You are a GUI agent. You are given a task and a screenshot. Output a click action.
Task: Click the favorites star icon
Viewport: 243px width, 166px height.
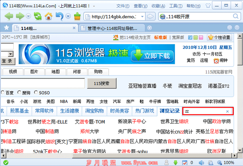coord(7,28)
